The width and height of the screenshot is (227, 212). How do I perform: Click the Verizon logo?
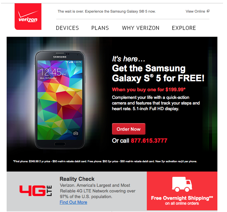click(x=28, y=17)
